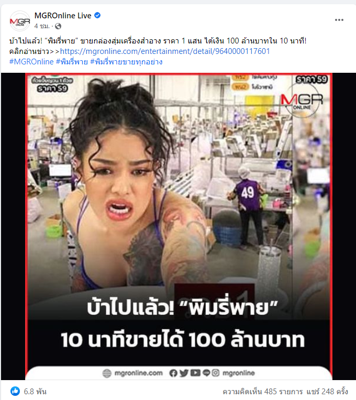This screenshot has height=400, width=356.
Task: View the 6.8 พัน reactions list
Action: (x=35, y=391)
